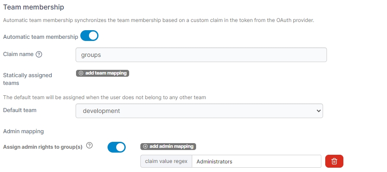This screenshot has height=172, width=387.
Task: Click the plus icon in add admin mapping
Action: pos(146,147)
